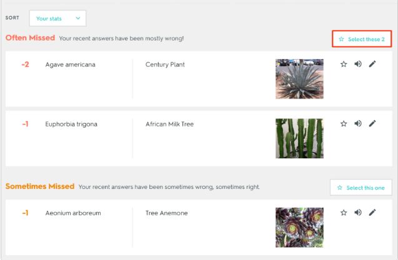The height and width of the screenshot is (260, 398).
Task: Open the Your stats sort dropdown
Action: pos(57,18)
